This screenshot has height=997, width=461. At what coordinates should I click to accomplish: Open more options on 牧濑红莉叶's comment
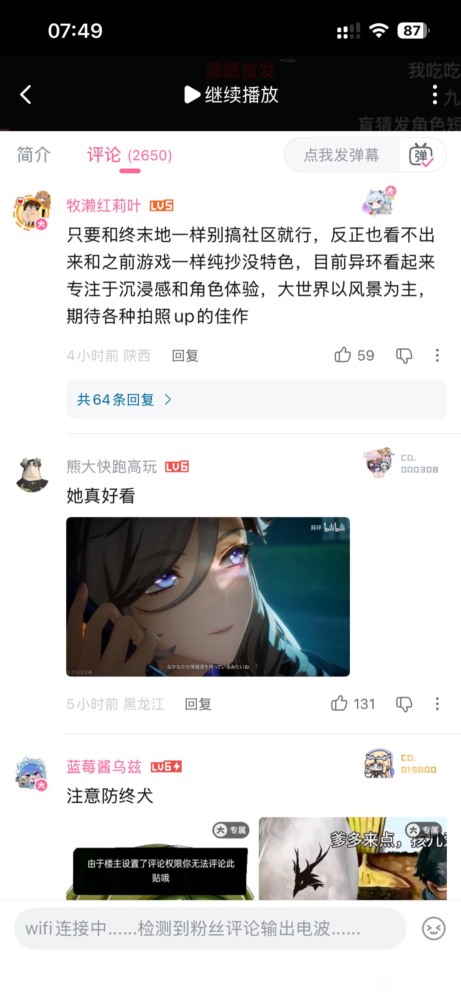(x=437, y=356)
